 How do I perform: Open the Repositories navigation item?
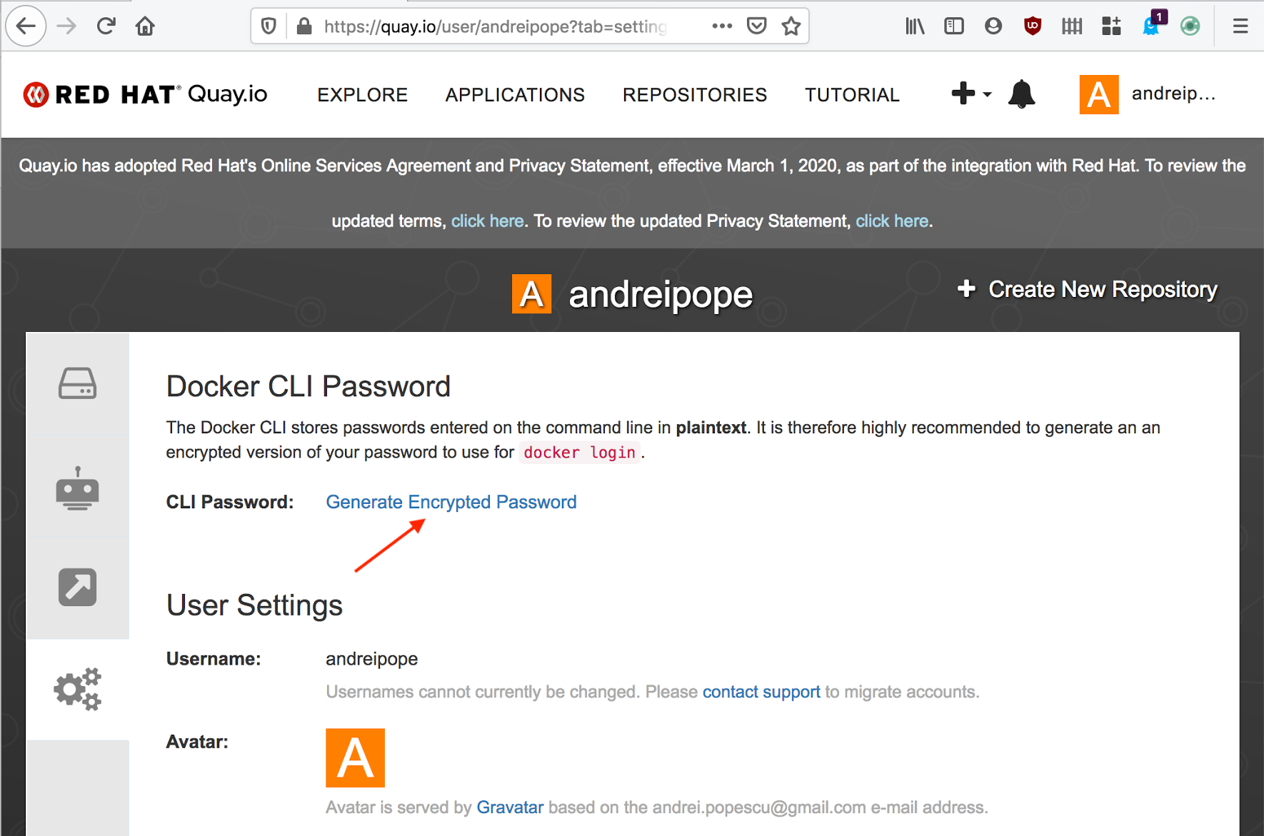point(694,95)
